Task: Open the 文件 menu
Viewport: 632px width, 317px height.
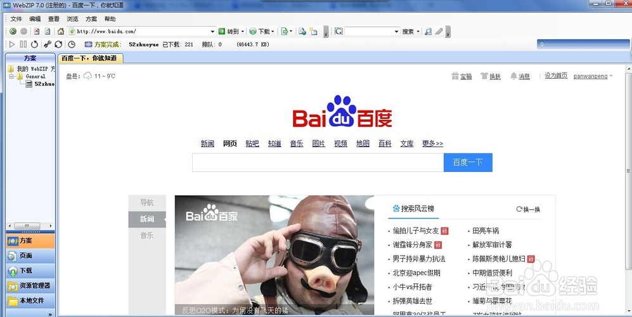Action: tap(16, 19)
